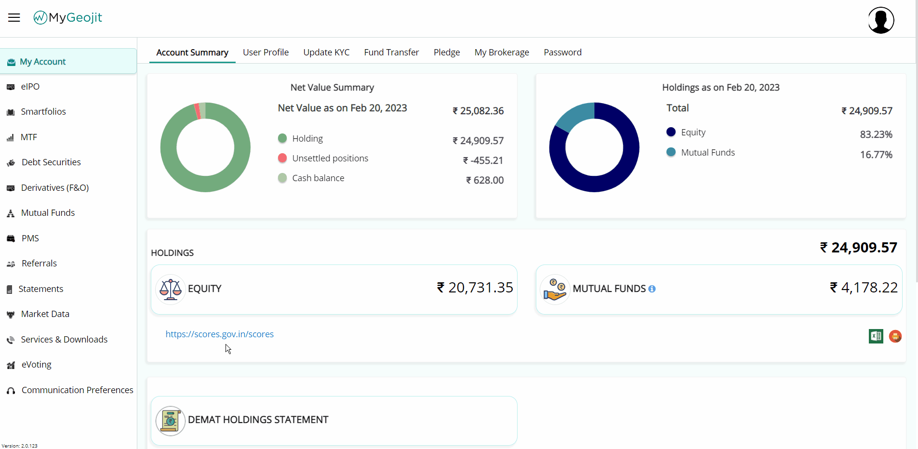This screenshot has width=918, height=449.
Task: Print holdings using the printer icon
Action: pyautogui.click(x=895, y=336)
